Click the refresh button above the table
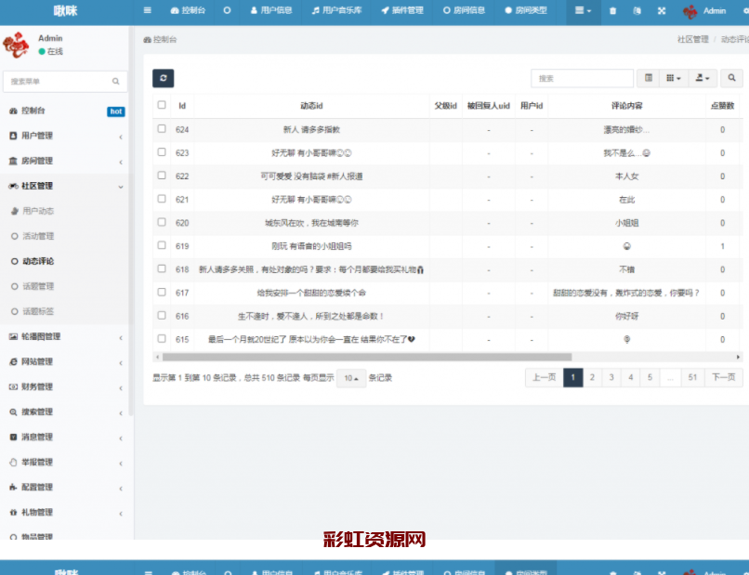This screenshot has width=749, height=575. click(163, 79)
